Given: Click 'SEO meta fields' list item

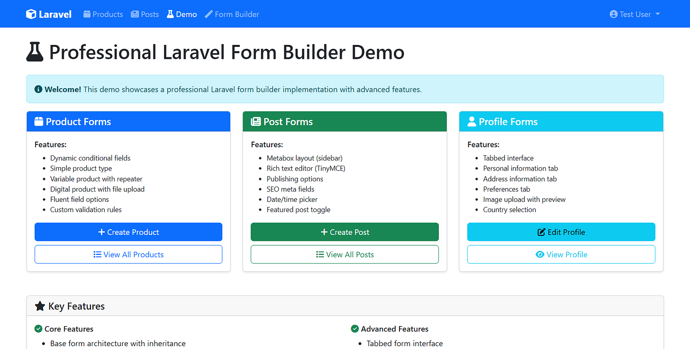Looking at the screenshot, I should [x=291, y=189].
